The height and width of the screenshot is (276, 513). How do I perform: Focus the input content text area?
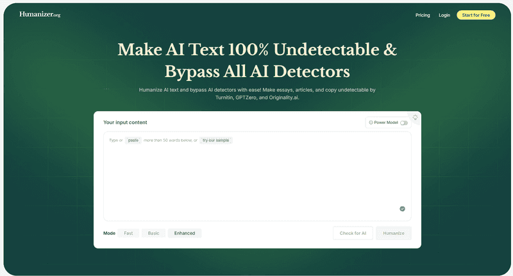[x=257, y=177]
